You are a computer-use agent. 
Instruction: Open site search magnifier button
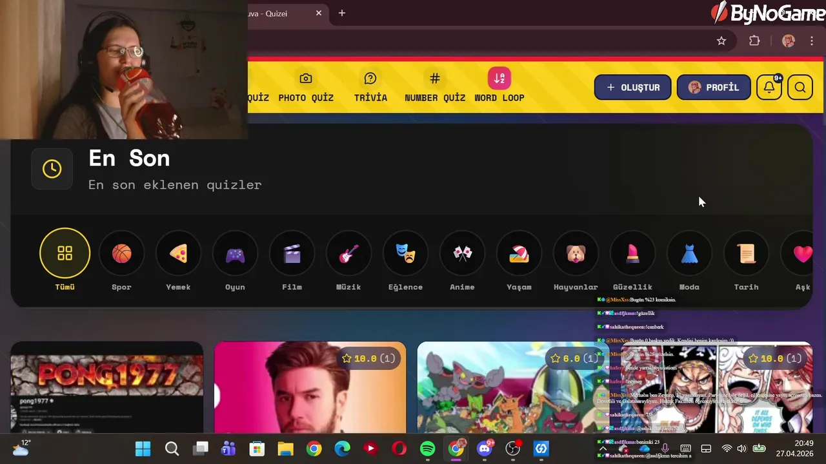(800, 87)
